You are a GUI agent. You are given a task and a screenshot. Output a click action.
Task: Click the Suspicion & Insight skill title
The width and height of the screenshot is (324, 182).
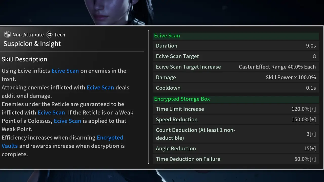32,44
